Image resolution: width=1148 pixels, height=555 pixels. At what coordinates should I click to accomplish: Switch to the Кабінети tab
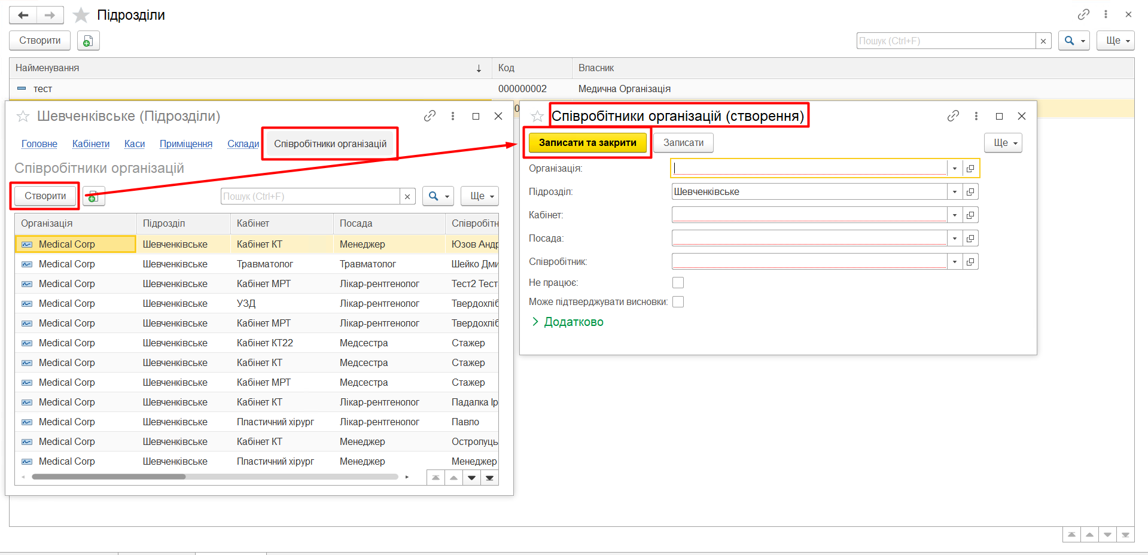point(91,144)
